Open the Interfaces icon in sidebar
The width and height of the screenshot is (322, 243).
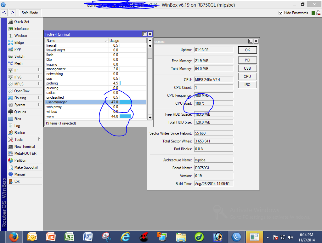point(11,29)
